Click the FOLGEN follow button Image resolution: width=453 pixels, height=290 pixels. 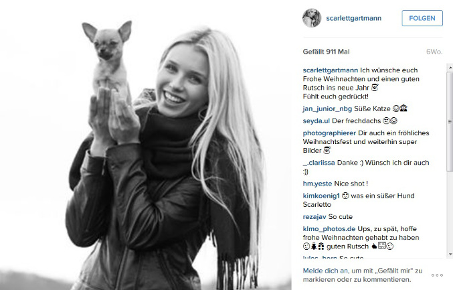422,18
